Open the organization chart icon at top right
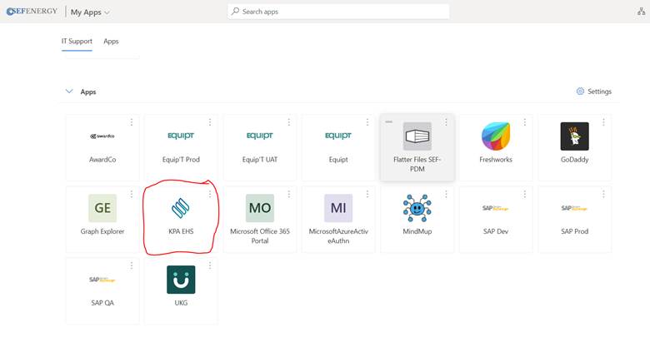This screenshot has width=650, height=337. tap(642, 11)
